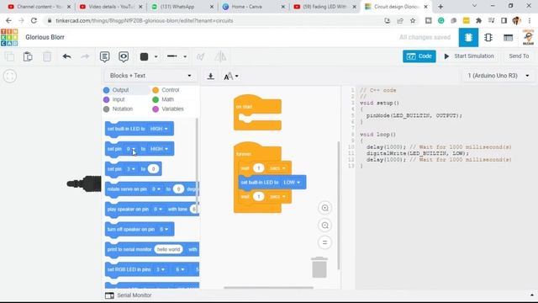Open a new browser tab

pos(440,7)
